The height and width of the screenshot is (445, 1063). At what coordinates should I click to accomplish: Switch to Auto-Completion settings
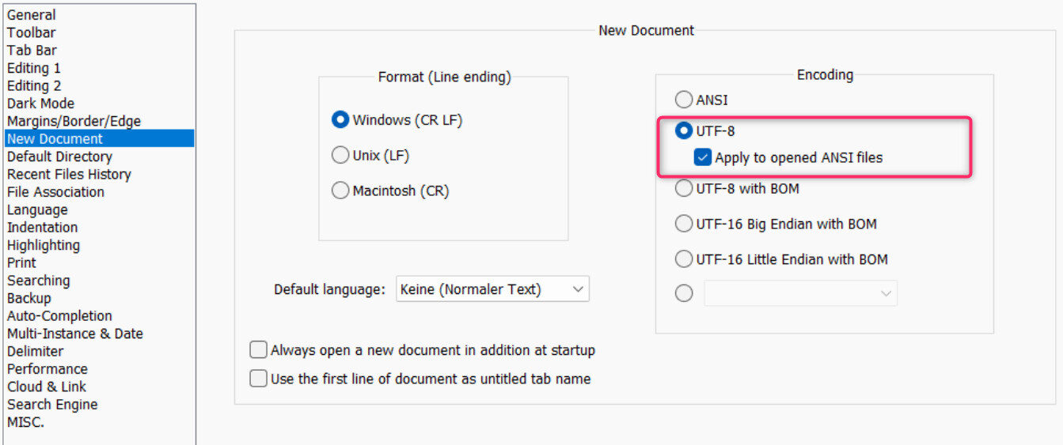point(59,316)
